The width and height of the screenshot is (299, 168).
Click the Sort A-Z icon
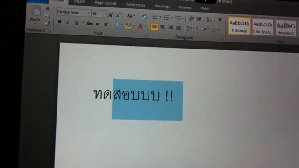[x=209, y=19]
